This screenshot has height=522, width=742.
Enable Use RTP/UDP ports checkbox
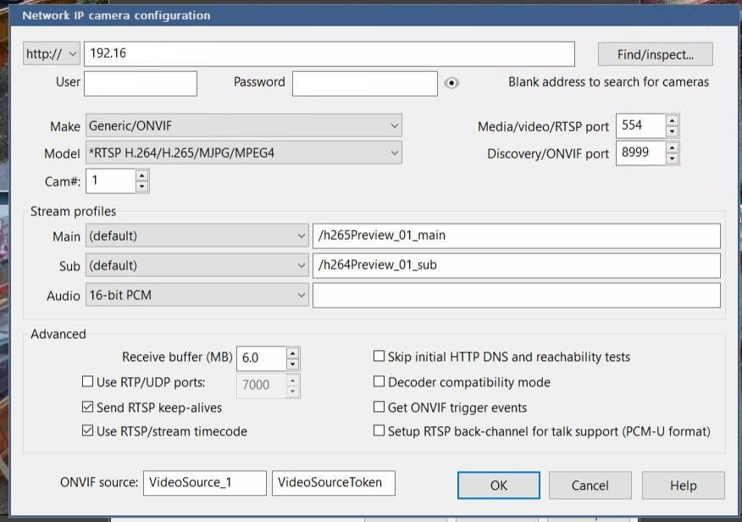click(x=87, y=382)
